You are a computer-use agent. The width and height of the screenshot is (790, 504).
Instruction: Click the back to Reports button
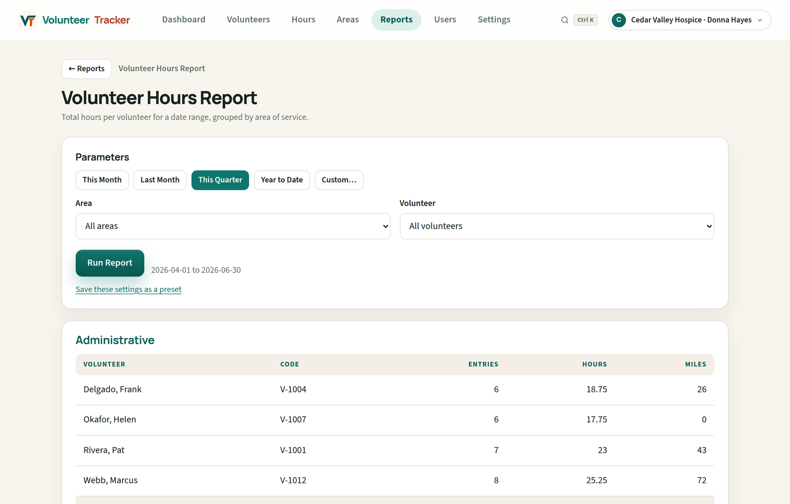(x=86, y=69)
